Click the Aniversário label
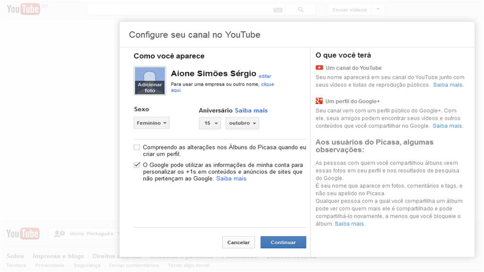This screenshot has width=484, height=272. coord(216,110)
